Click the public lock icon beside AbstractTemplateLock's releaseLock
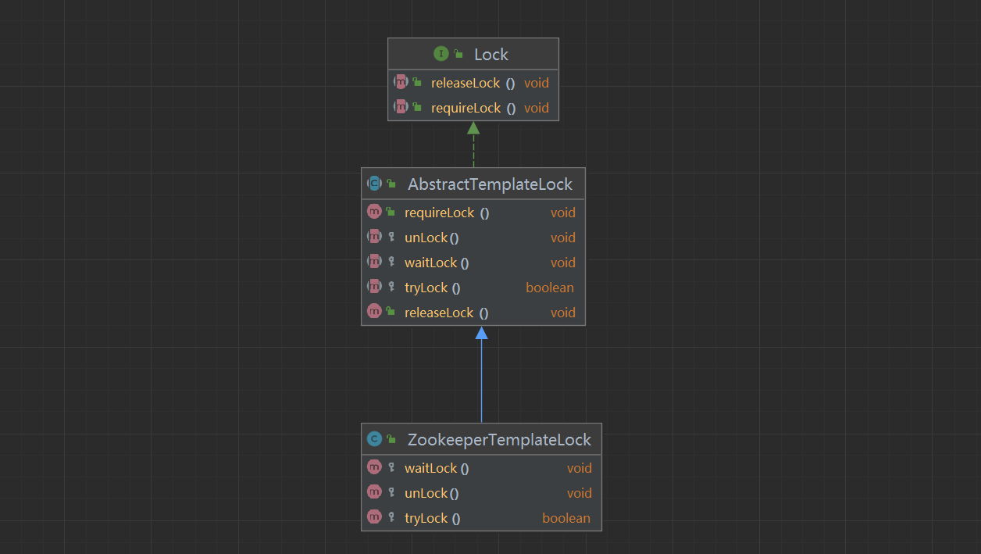The width and height of the screenshot is (981, 554). pos(391,312)
